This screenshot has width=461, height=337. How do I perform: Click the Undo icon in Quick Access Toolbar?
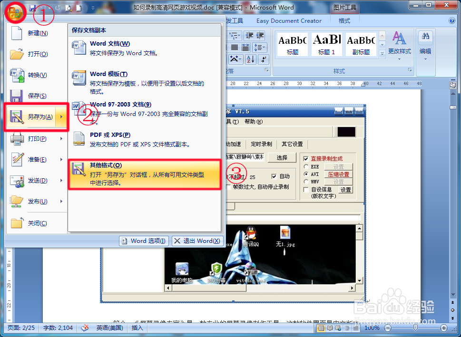pyautogui.click(x=43, y=8)
